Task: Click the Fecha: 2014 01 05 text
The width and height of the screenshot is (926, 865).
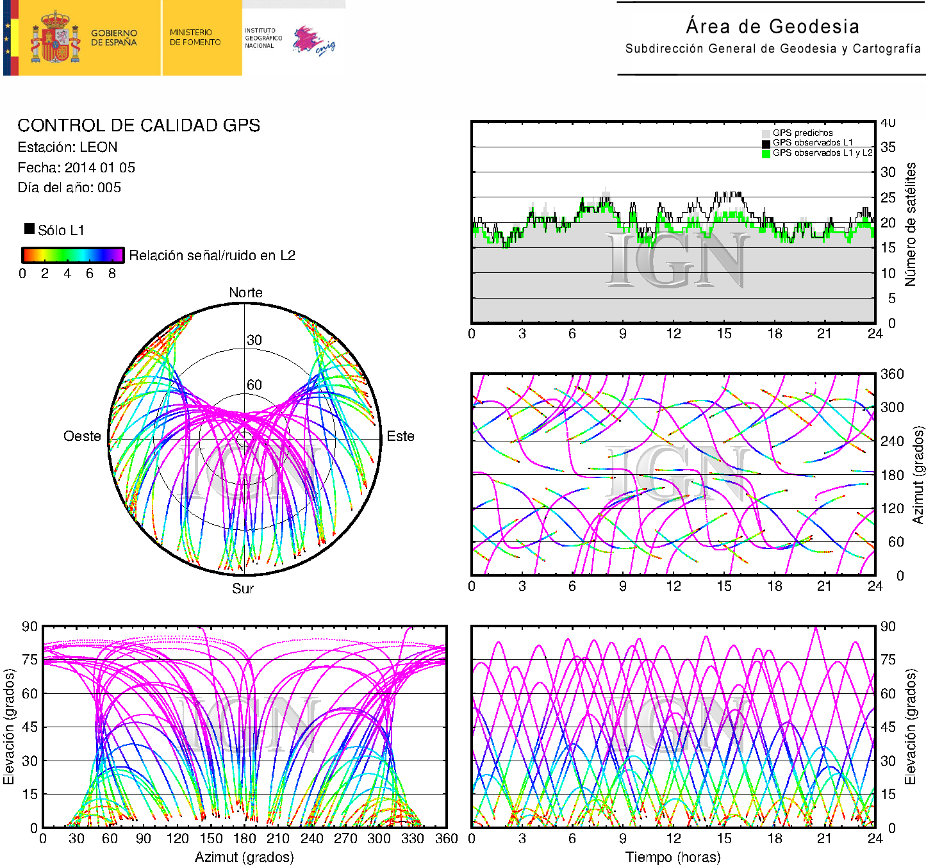Action: [76, 168]
